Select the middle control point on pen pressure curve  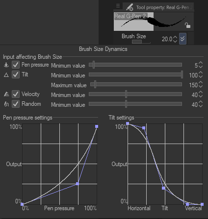coord(78,184)
